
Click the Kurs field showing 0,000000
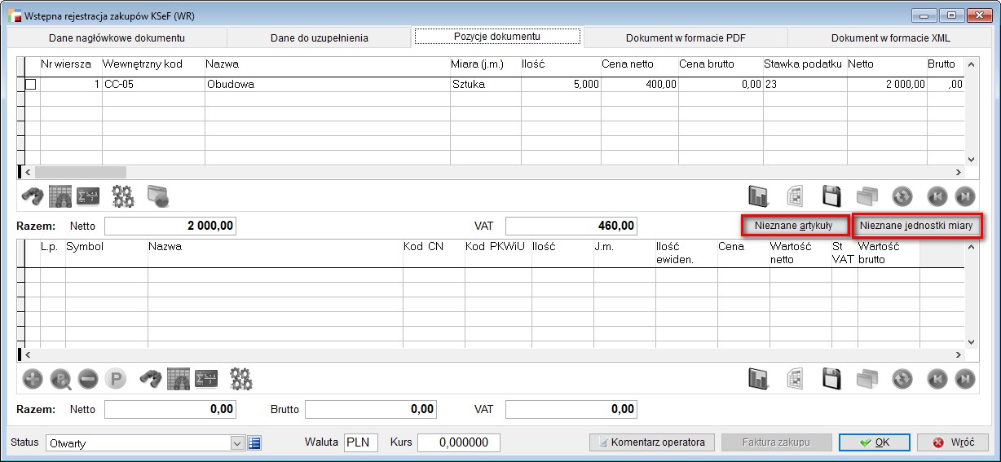458,442
